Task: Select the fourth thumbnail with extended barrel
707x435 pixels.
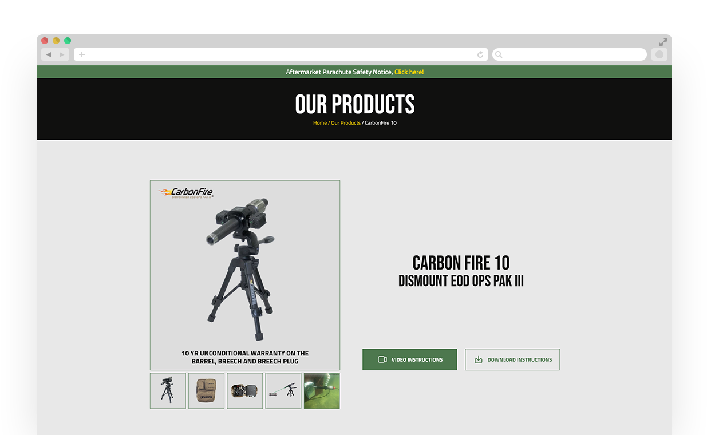Action: point(283,391)
